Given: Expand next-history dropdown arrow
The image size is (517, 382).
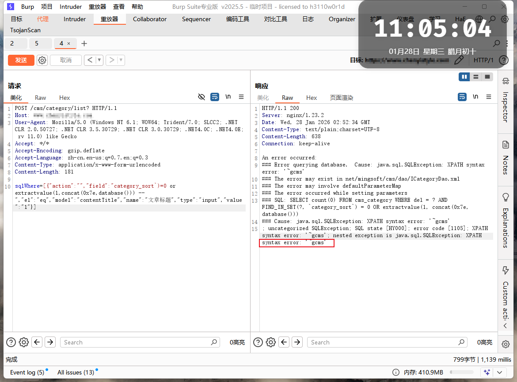Looking at the screenshot, I should pyautogui.click(x=121, y=60).
